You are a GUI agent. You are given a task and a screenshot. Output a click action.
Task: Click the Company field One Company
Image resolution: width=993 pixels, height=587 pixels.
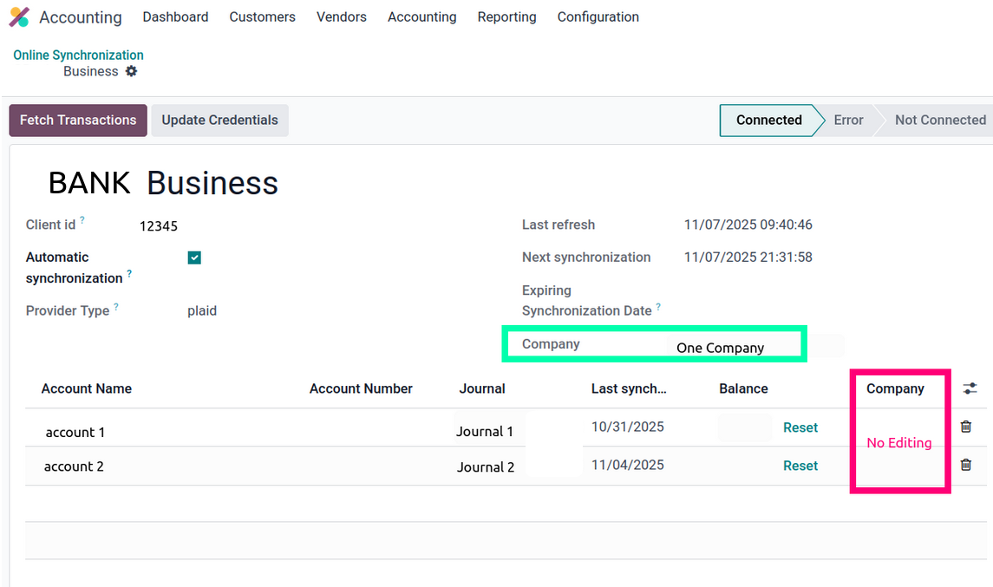tap(720, 348)
